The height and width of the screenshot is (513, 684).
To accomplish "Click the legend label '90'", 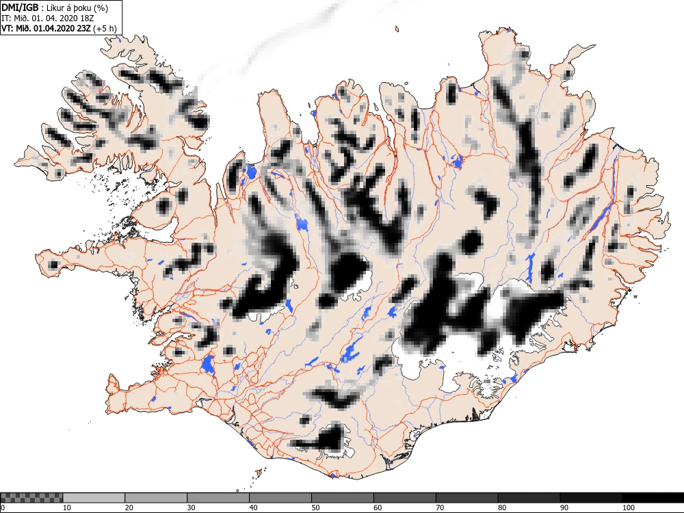I will coord(564,508).
